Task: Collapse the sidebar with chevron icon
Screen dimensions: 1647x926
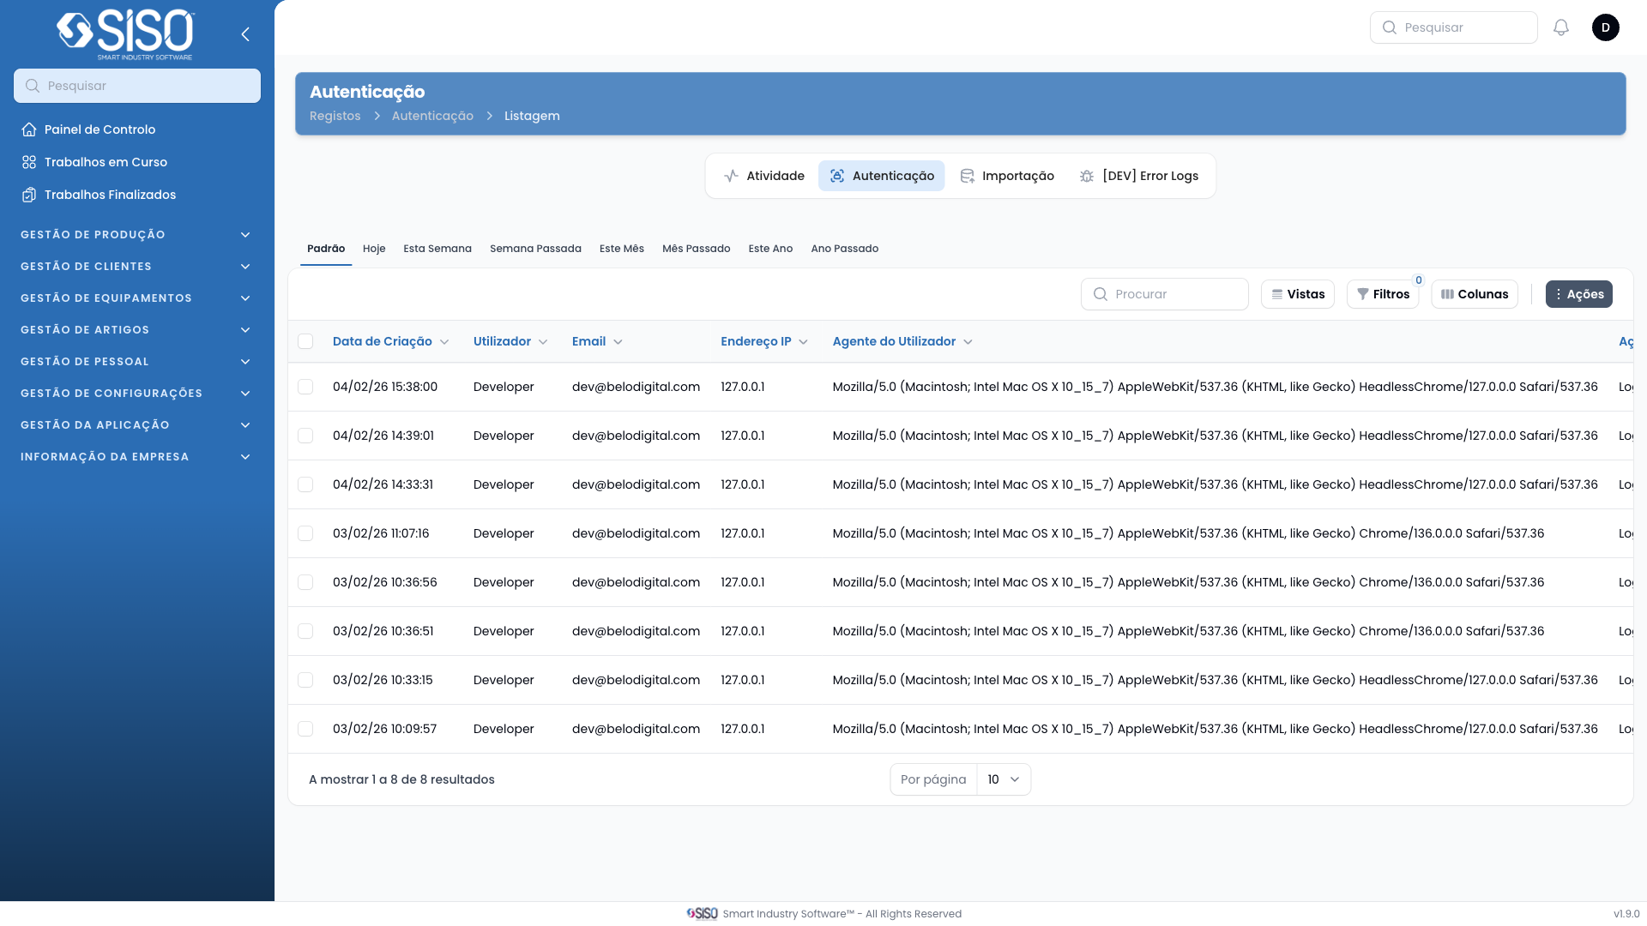Action: coord(245,34)
